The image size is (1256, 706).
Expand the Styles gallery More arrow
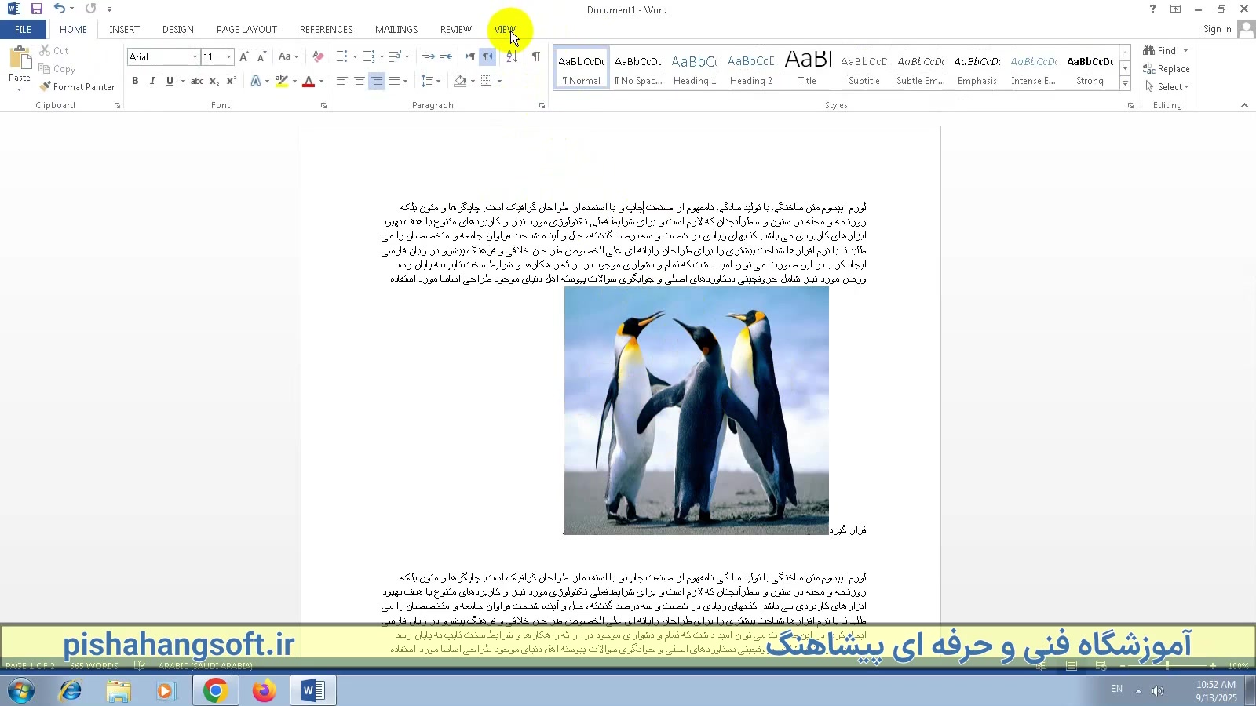click(x=1125, y=84)
